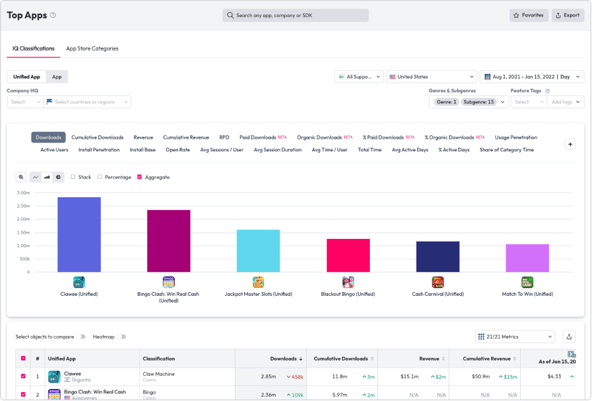Sort by Cumulative Downloads column
The width and height of the screenshot is (592, 401).
[372, 359]
